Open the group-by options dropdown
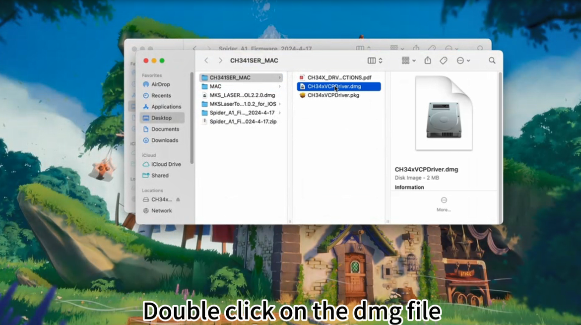Image resolution: width=581 pixels, height=325 pixels. pyautogui.click(x=409, y=61)
